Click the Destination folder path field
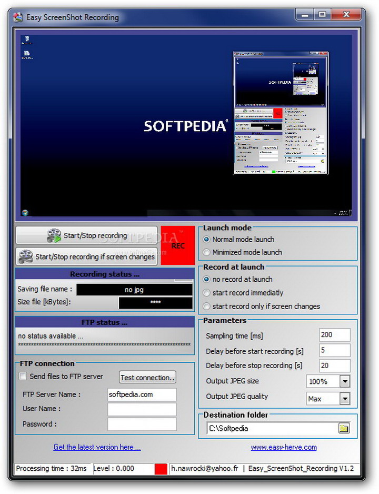379x494 pixels. [x=272, y=429]
